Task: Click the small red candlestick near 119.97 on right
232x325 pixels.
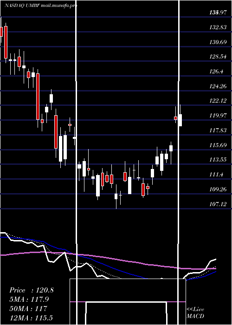Action: tap(176, 118)
